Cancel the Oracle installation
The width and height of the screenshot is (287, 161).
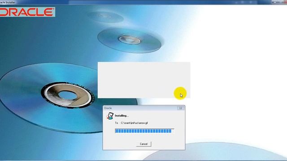coord(143,144)
